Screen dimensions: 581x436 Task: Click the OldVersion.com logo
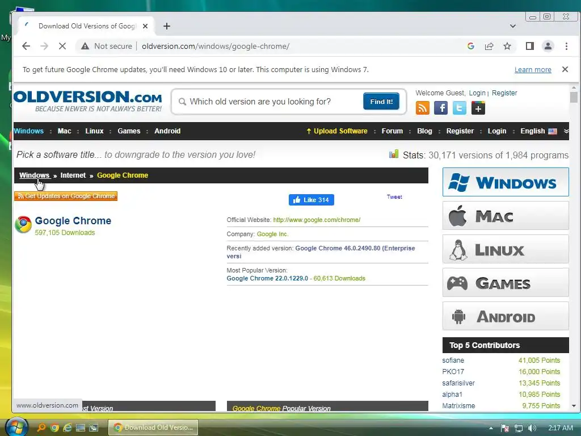tap(88, 101)
